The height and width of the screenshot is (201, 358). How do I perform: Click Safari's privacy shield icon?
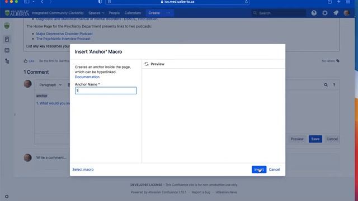100,2
